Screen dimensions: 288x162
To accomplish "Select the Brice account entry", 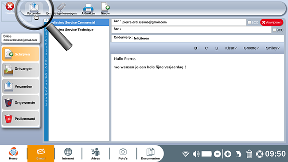I will (x=20, y=38).
